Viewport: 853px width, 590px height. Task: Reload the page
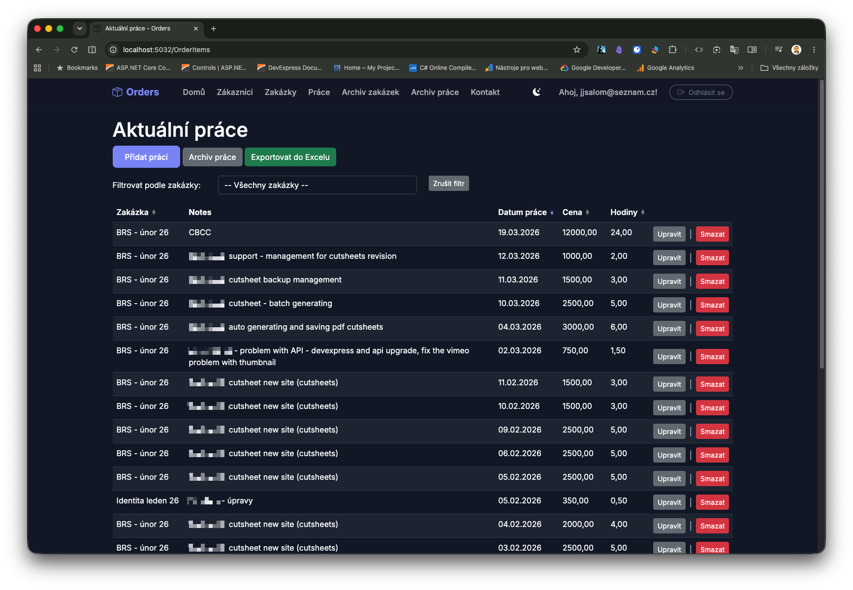pos(74,50)
